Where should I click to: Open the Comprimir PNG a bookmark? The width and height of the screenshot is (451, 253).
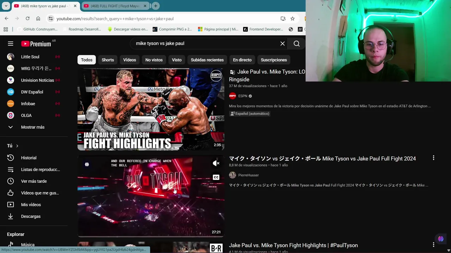(x=172, y=29)
